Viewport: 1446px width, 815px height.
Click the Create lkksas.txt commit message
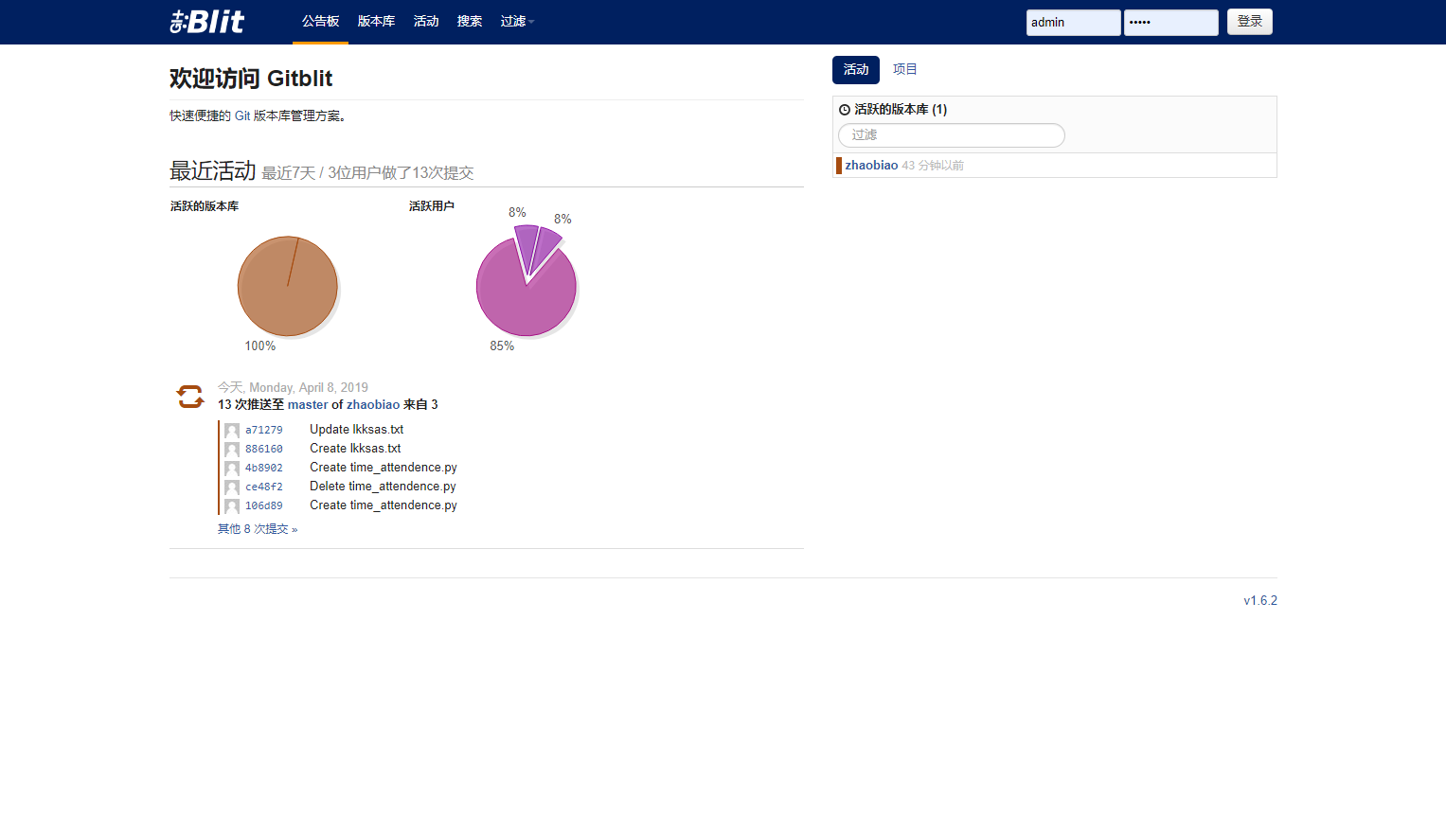[355, 449]
